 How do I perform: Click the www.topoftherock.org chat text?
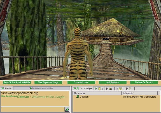click(23, 93)
